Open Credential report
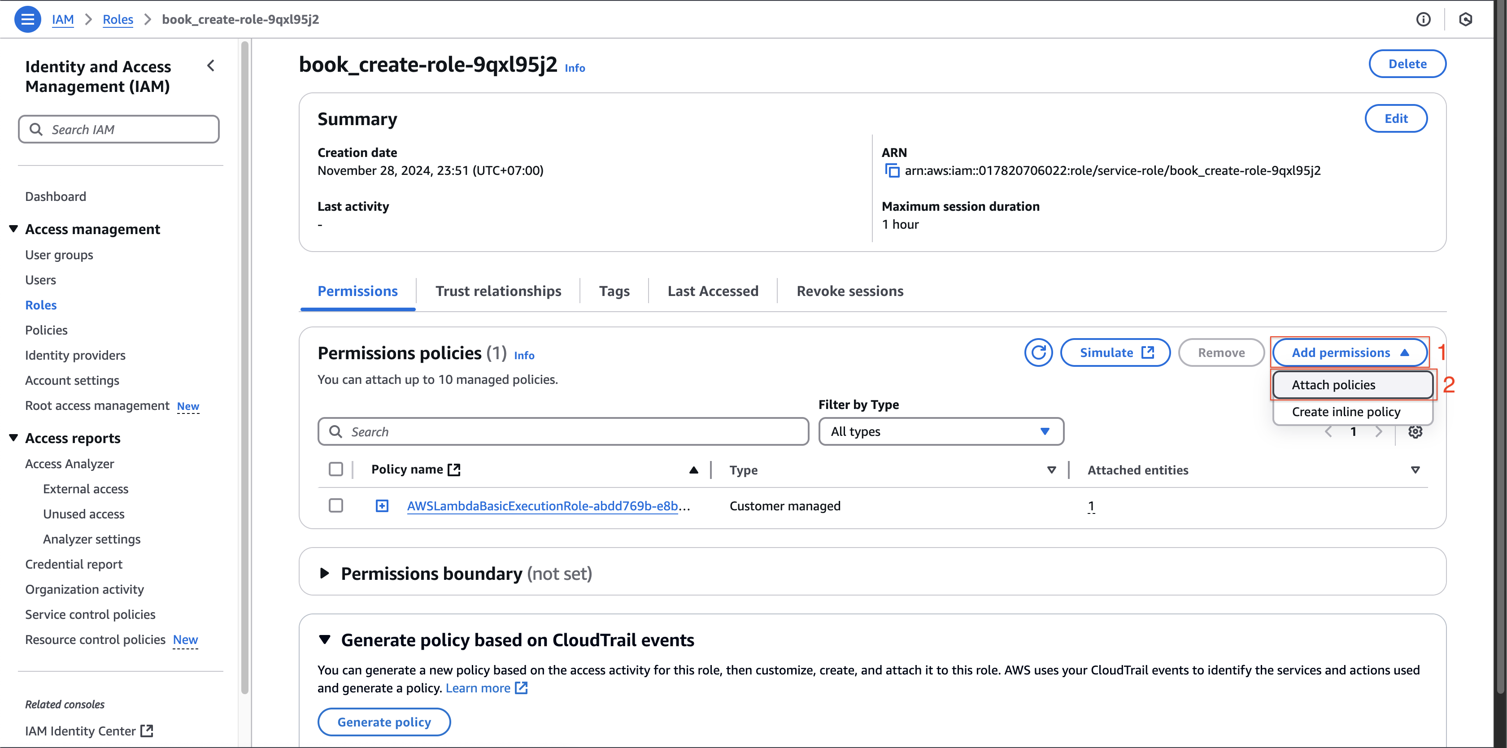The width and height of the screenshot is (1507, 748). (x=74, y=564)
